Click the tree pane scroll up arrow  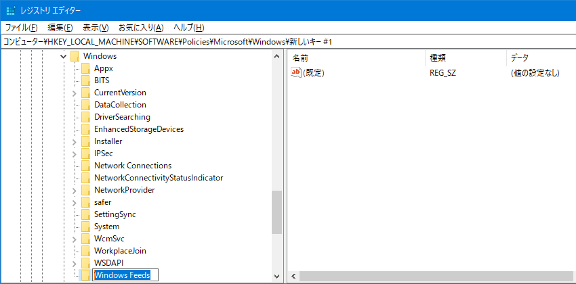coord(276,56)
